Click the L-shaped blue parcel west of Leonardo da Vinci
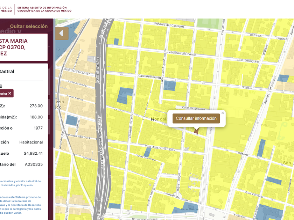294x220 pixels. (125, 95)
